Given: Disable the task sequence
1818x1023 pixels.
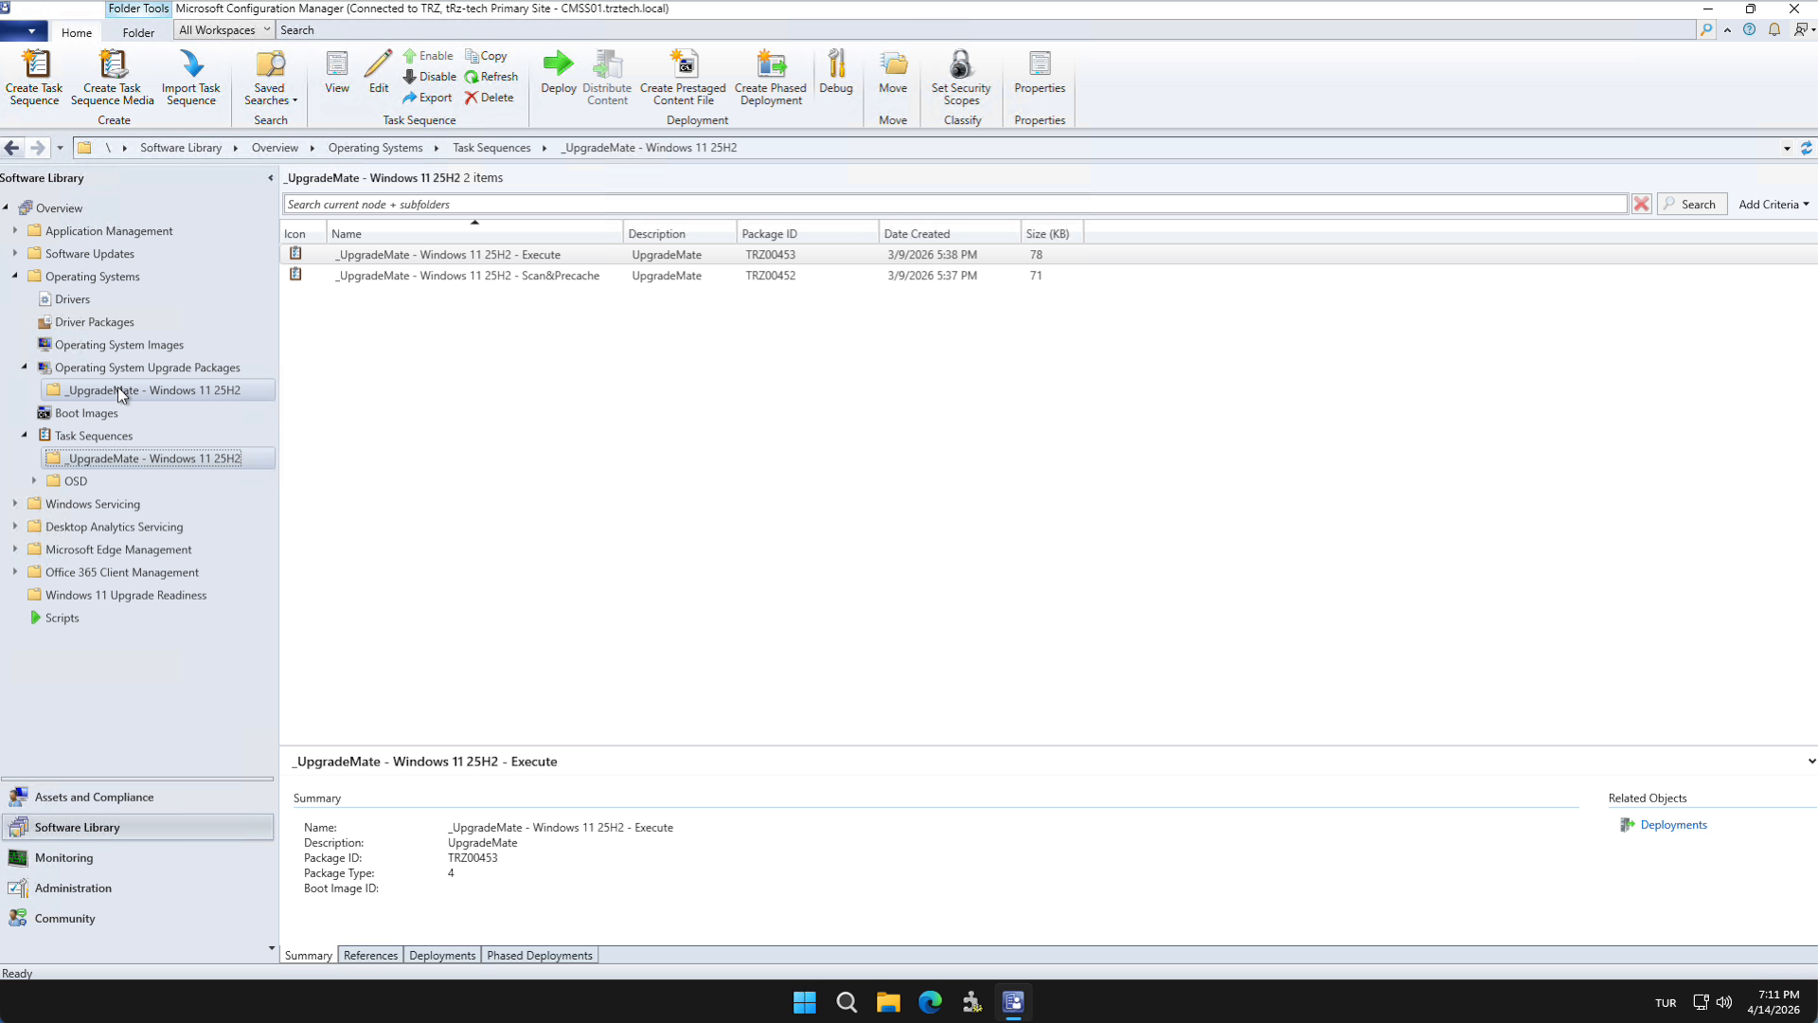Looking at the screenshot, I should (429, 77).
